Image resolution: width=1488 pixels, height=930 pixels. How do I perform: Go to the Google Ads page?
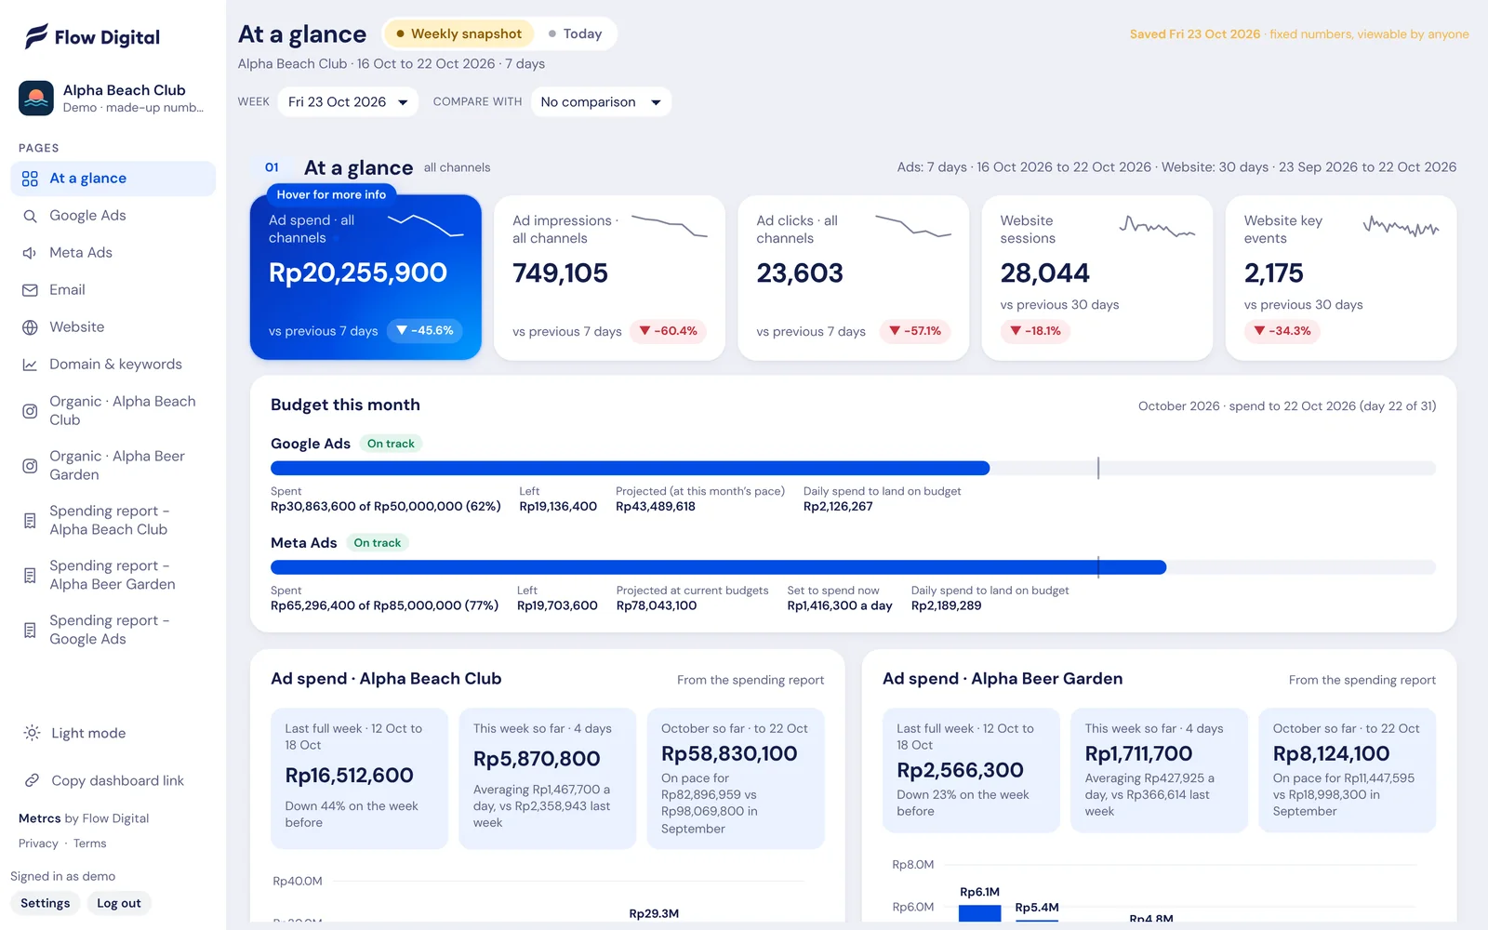click(x=113, y=216)
